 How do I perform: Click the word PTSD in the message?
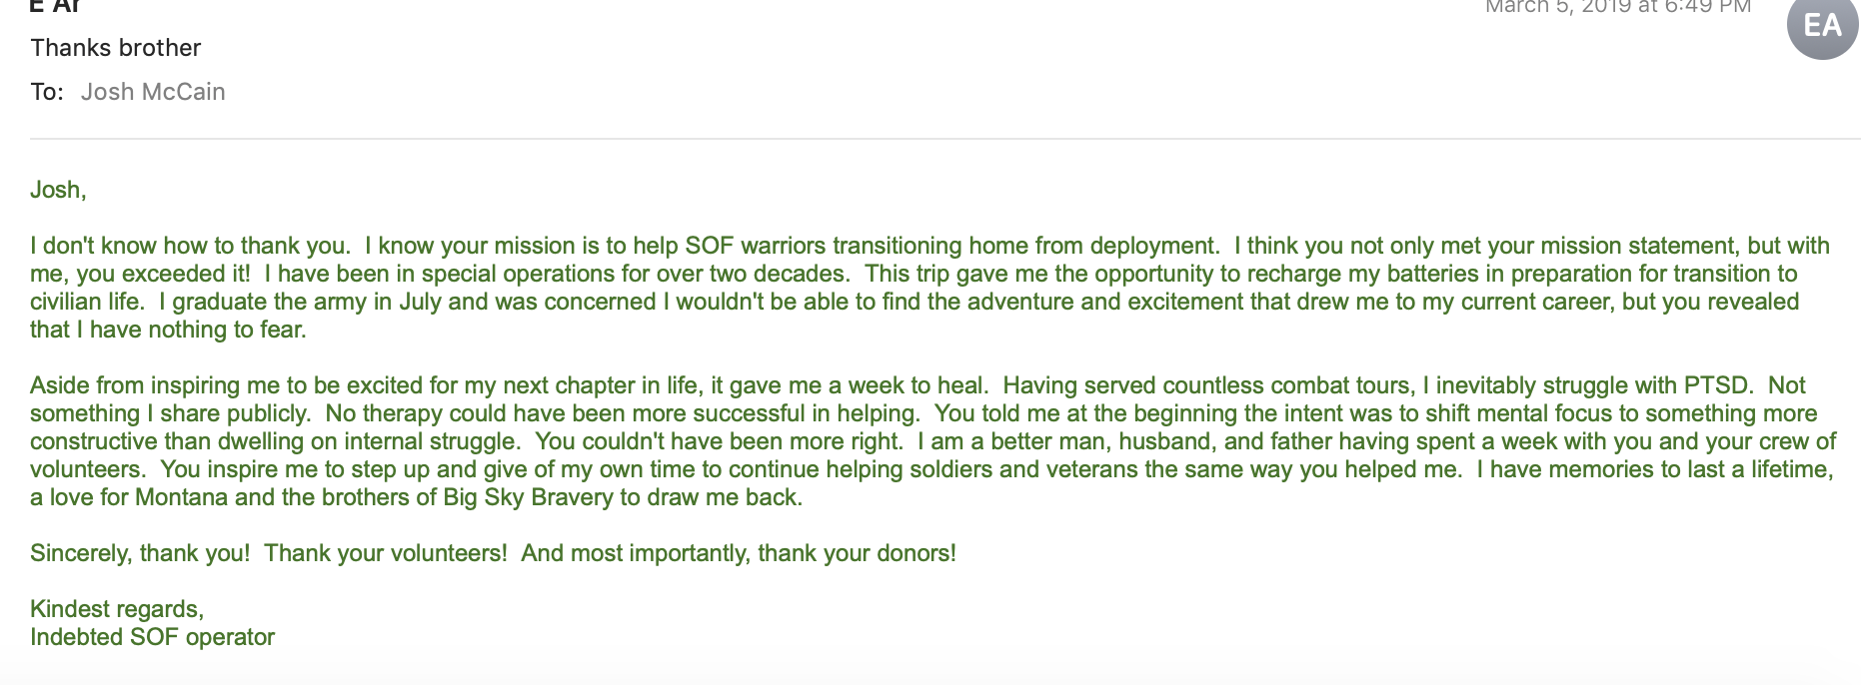pyautogui.click(x=1717, y=385)
